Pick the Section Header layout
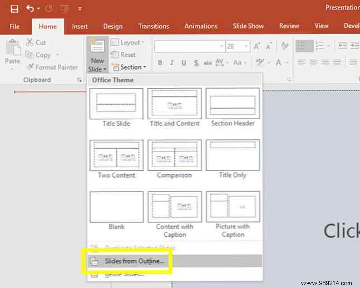This screenshot has width=360, height=288. pyautogui.click(x=233, y=108)
